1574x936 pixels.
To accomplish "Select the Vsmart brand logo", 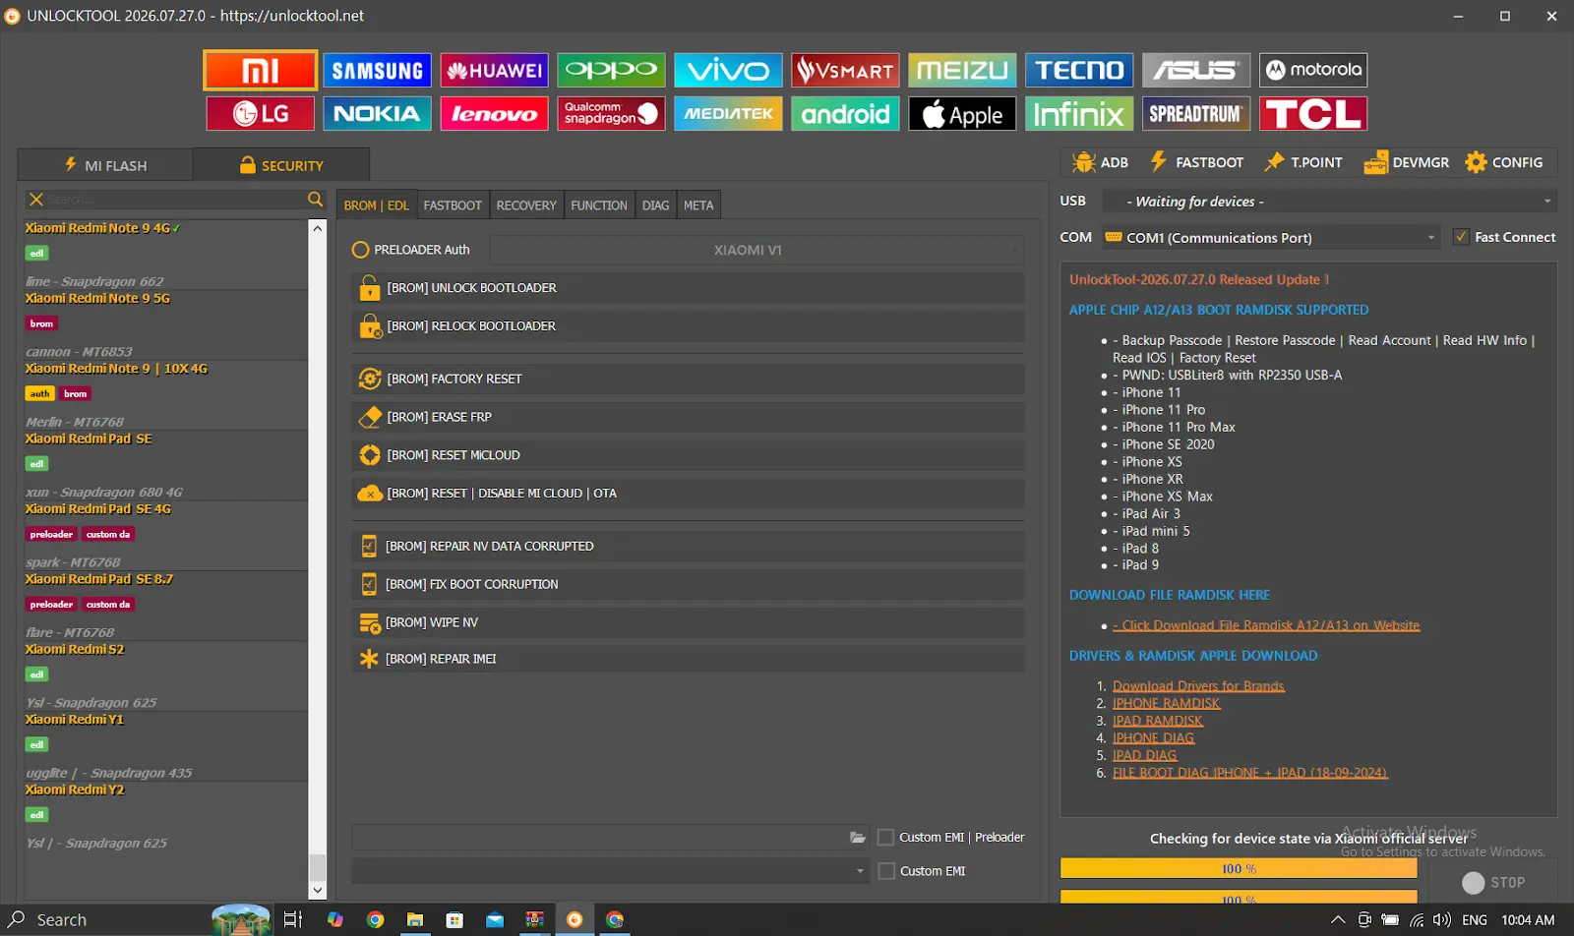I will tap(845, 70).
